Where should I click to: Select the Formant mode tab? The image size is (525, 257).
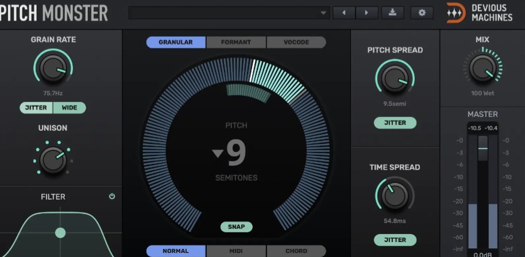[x=236, y=42]
